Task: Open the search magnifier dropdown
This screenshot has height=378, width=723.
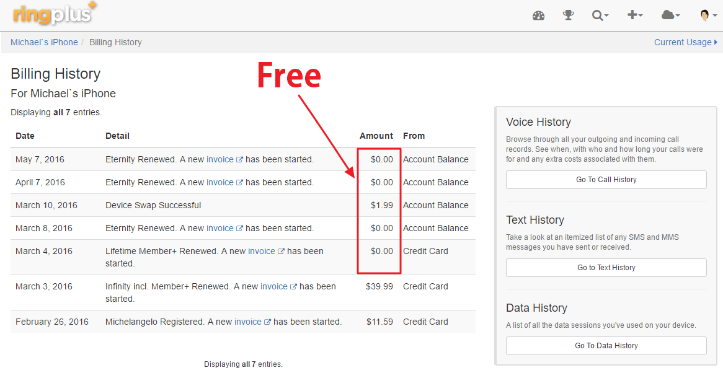Action: [x=600, y=15]
